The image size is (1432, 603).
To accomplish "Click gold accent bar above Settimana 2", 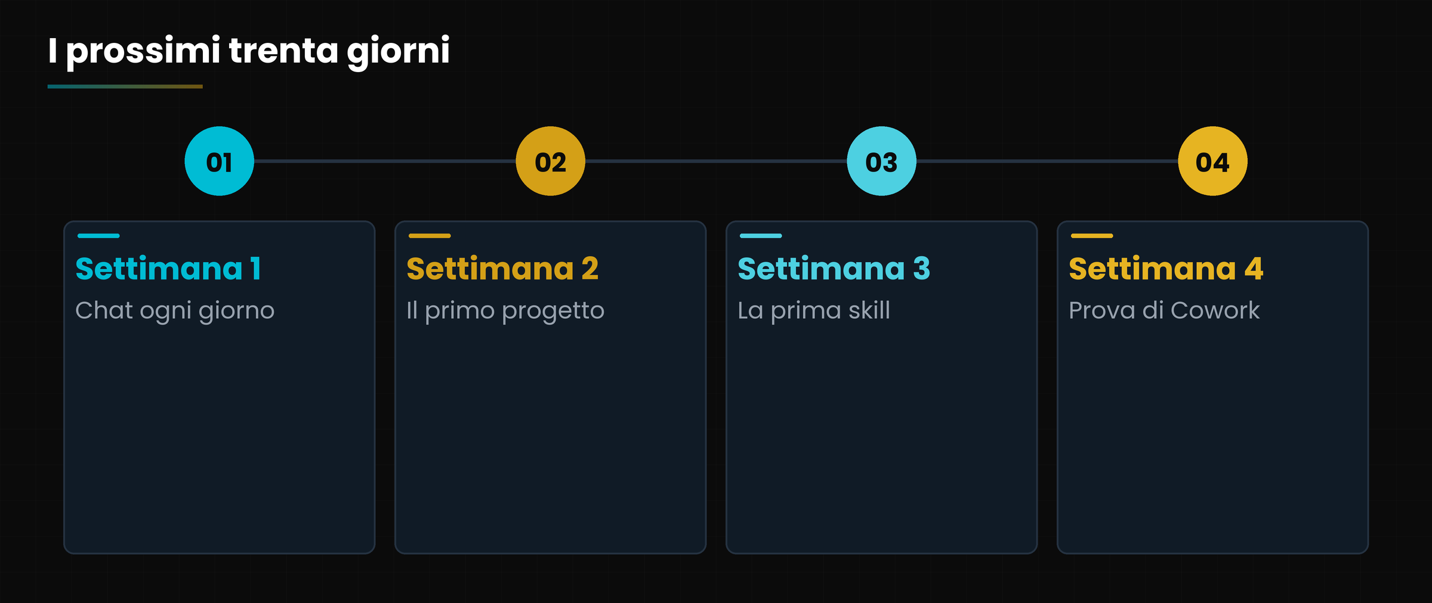I will point(430,236).
